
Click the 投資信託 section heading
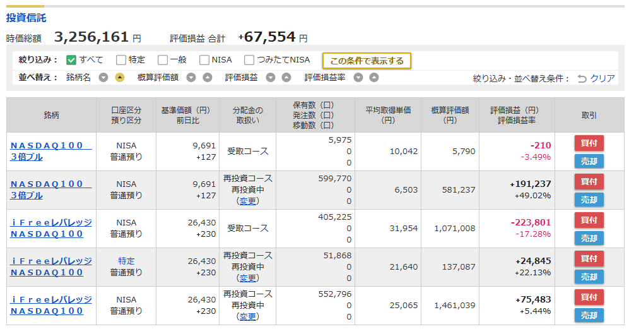click(26, 18)
